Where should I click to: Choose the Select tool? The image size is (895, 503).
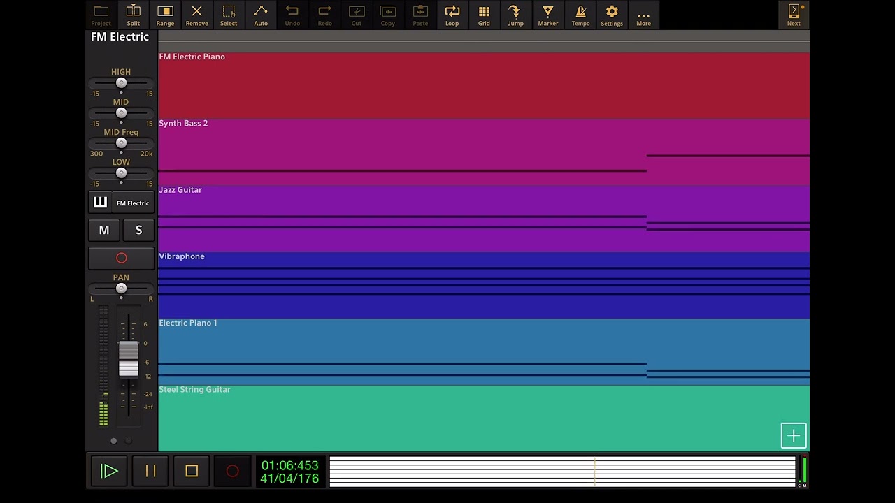pyautogui.click(x=229, y=15)
